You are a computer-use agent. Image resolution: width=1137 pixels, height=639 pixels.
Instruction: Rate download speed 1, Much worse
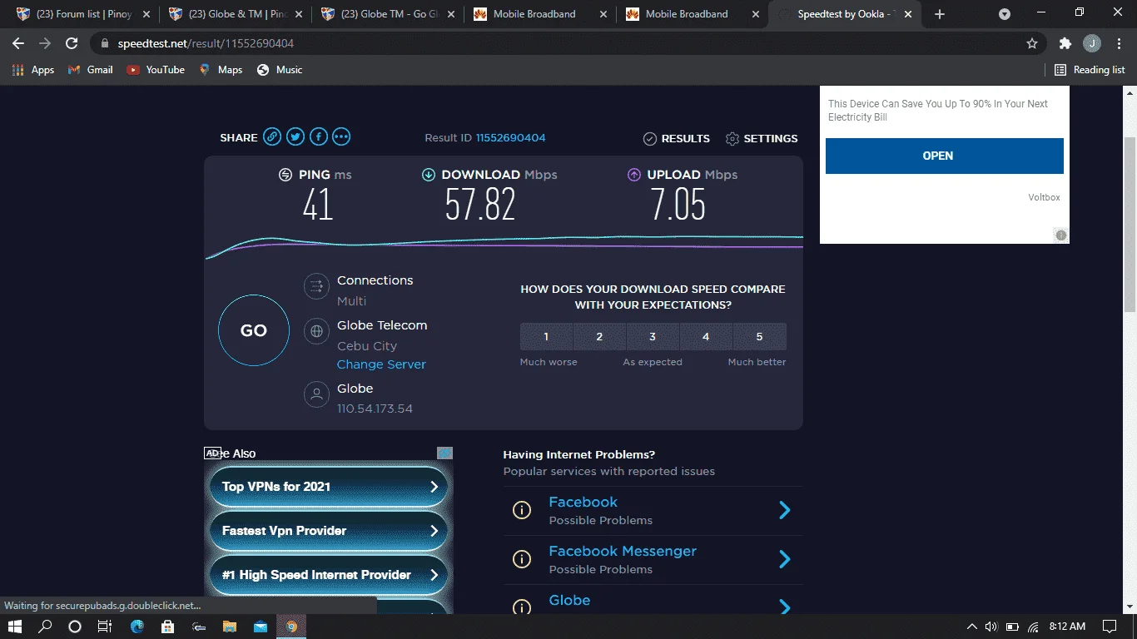[x=546, y=337]
